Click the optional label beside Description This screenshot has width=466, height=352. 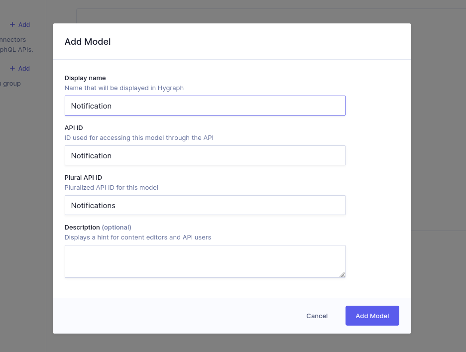pos(116,227)
